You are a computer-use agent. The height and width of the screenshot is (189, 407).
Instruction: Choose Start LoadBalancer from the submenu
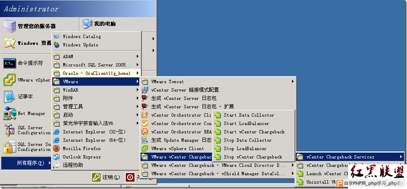tap(254, 124)
